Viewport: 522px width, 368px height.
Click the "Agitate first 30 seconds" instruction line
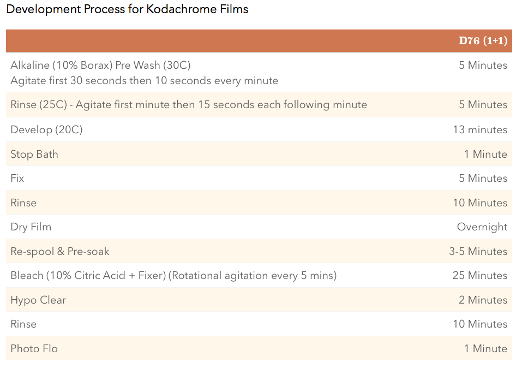coord(144,81)
